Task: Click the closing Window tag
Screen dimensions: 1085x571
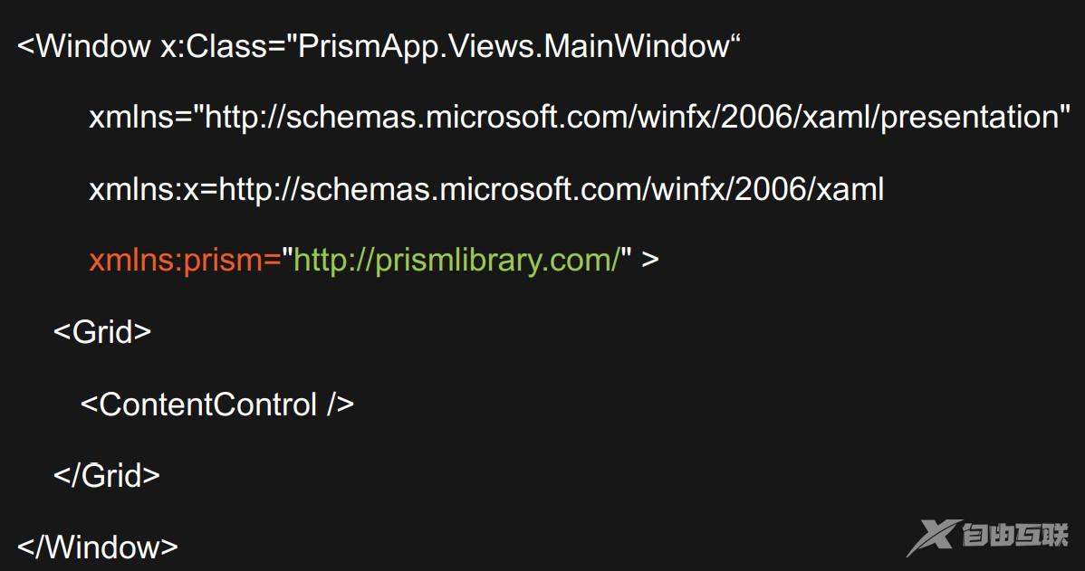Action: pyautogui.click(x=98, y=547)
